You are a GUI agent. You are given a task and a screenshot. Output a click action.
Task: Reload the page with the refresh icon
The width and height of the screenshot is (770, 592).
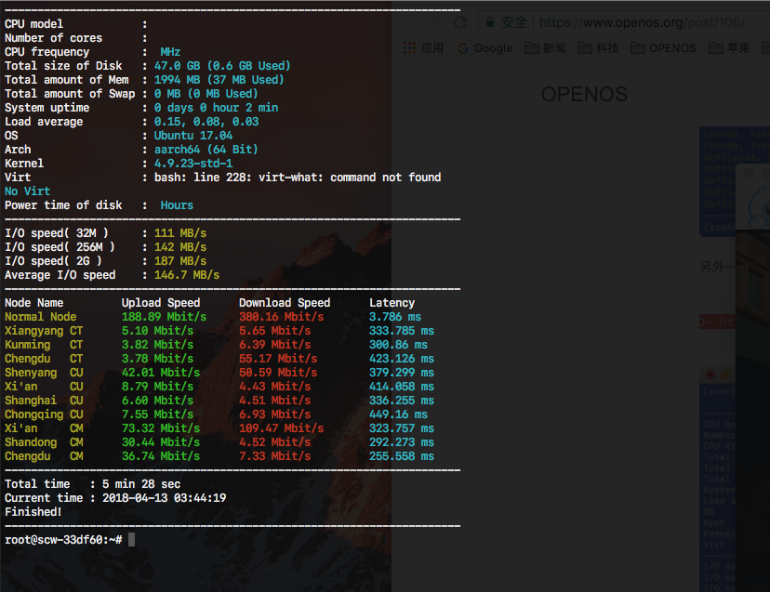click(x=460, y=22)
